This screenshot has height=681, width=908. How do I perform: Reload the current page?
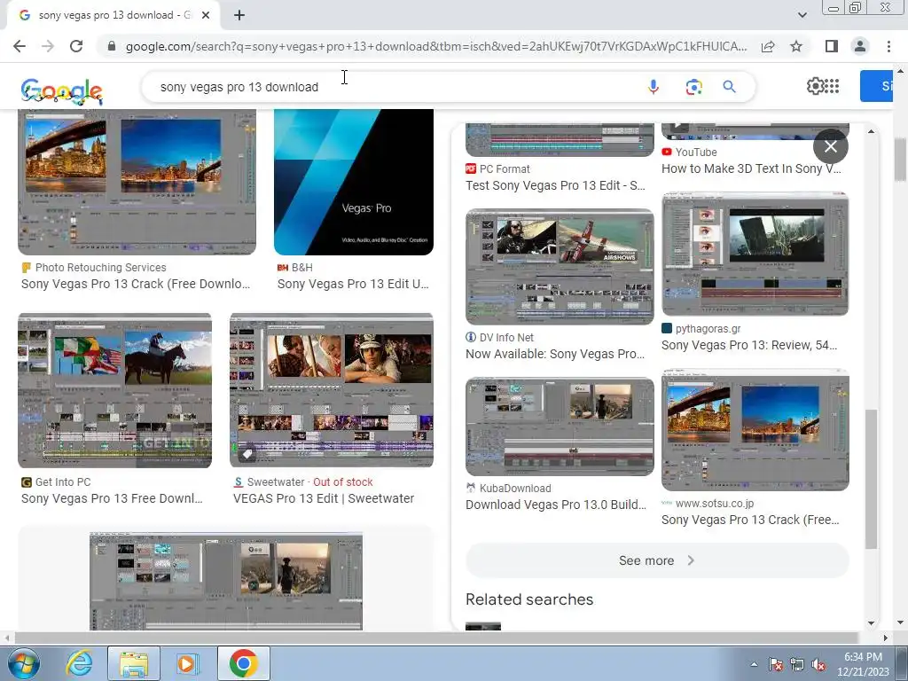[76, 46]
